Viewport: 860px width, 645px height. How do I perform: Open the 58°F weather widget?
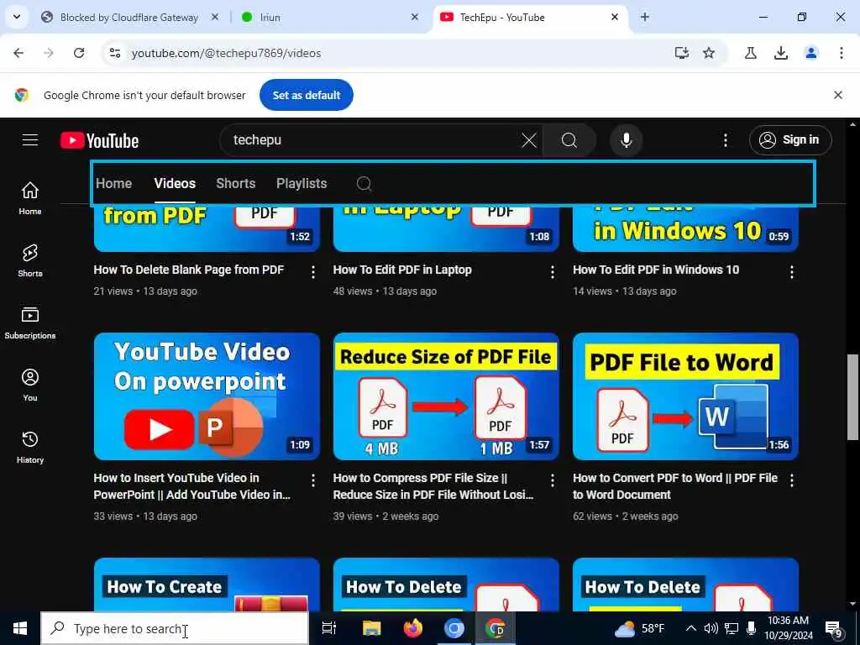pos(639,628)
